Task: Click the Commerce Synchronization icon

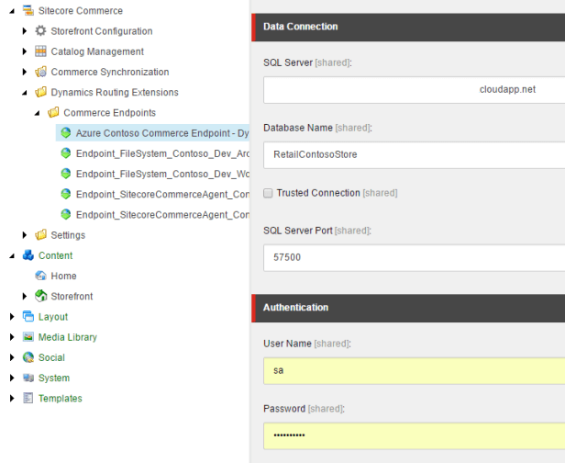Action: coord(40,72)
